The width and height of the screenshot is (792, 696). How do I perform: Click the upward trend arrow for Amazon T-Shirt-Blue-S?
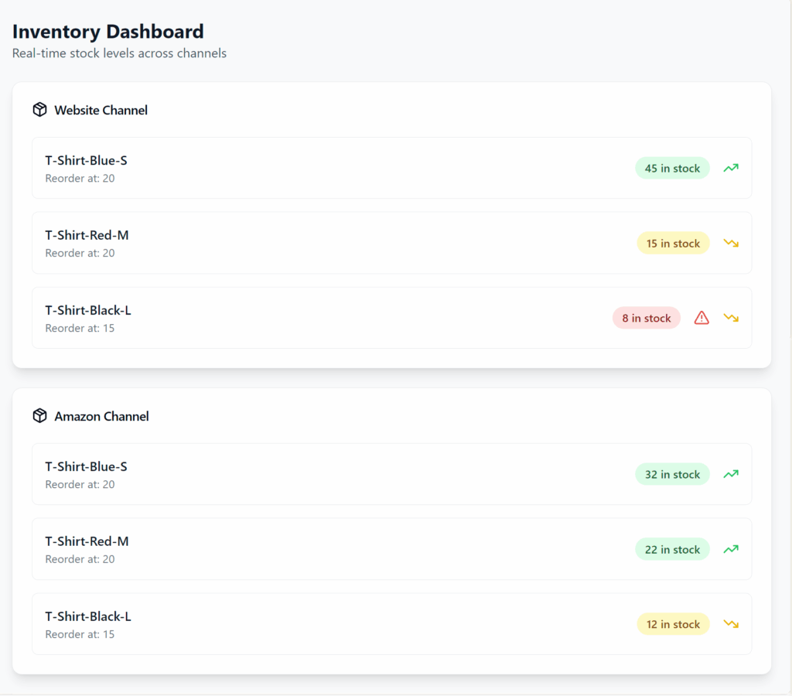[x=730, y=474]
